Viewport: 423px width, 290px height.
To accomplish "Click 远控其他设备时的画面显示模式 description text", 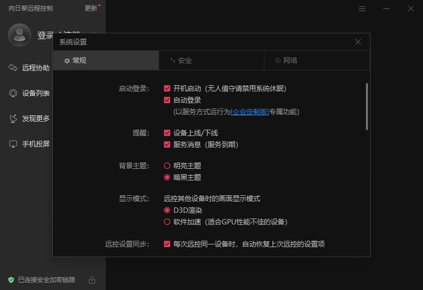I will click(212, 199).
